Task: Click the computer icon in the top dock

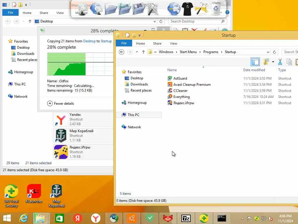Action: click(82, 9)
